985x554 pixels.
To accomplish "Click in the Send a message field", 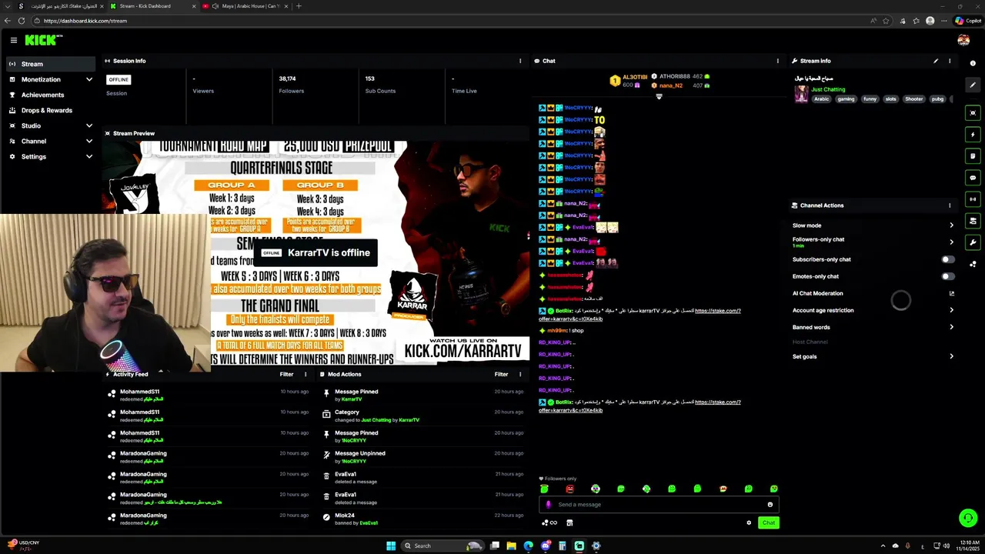I will 659,505.
